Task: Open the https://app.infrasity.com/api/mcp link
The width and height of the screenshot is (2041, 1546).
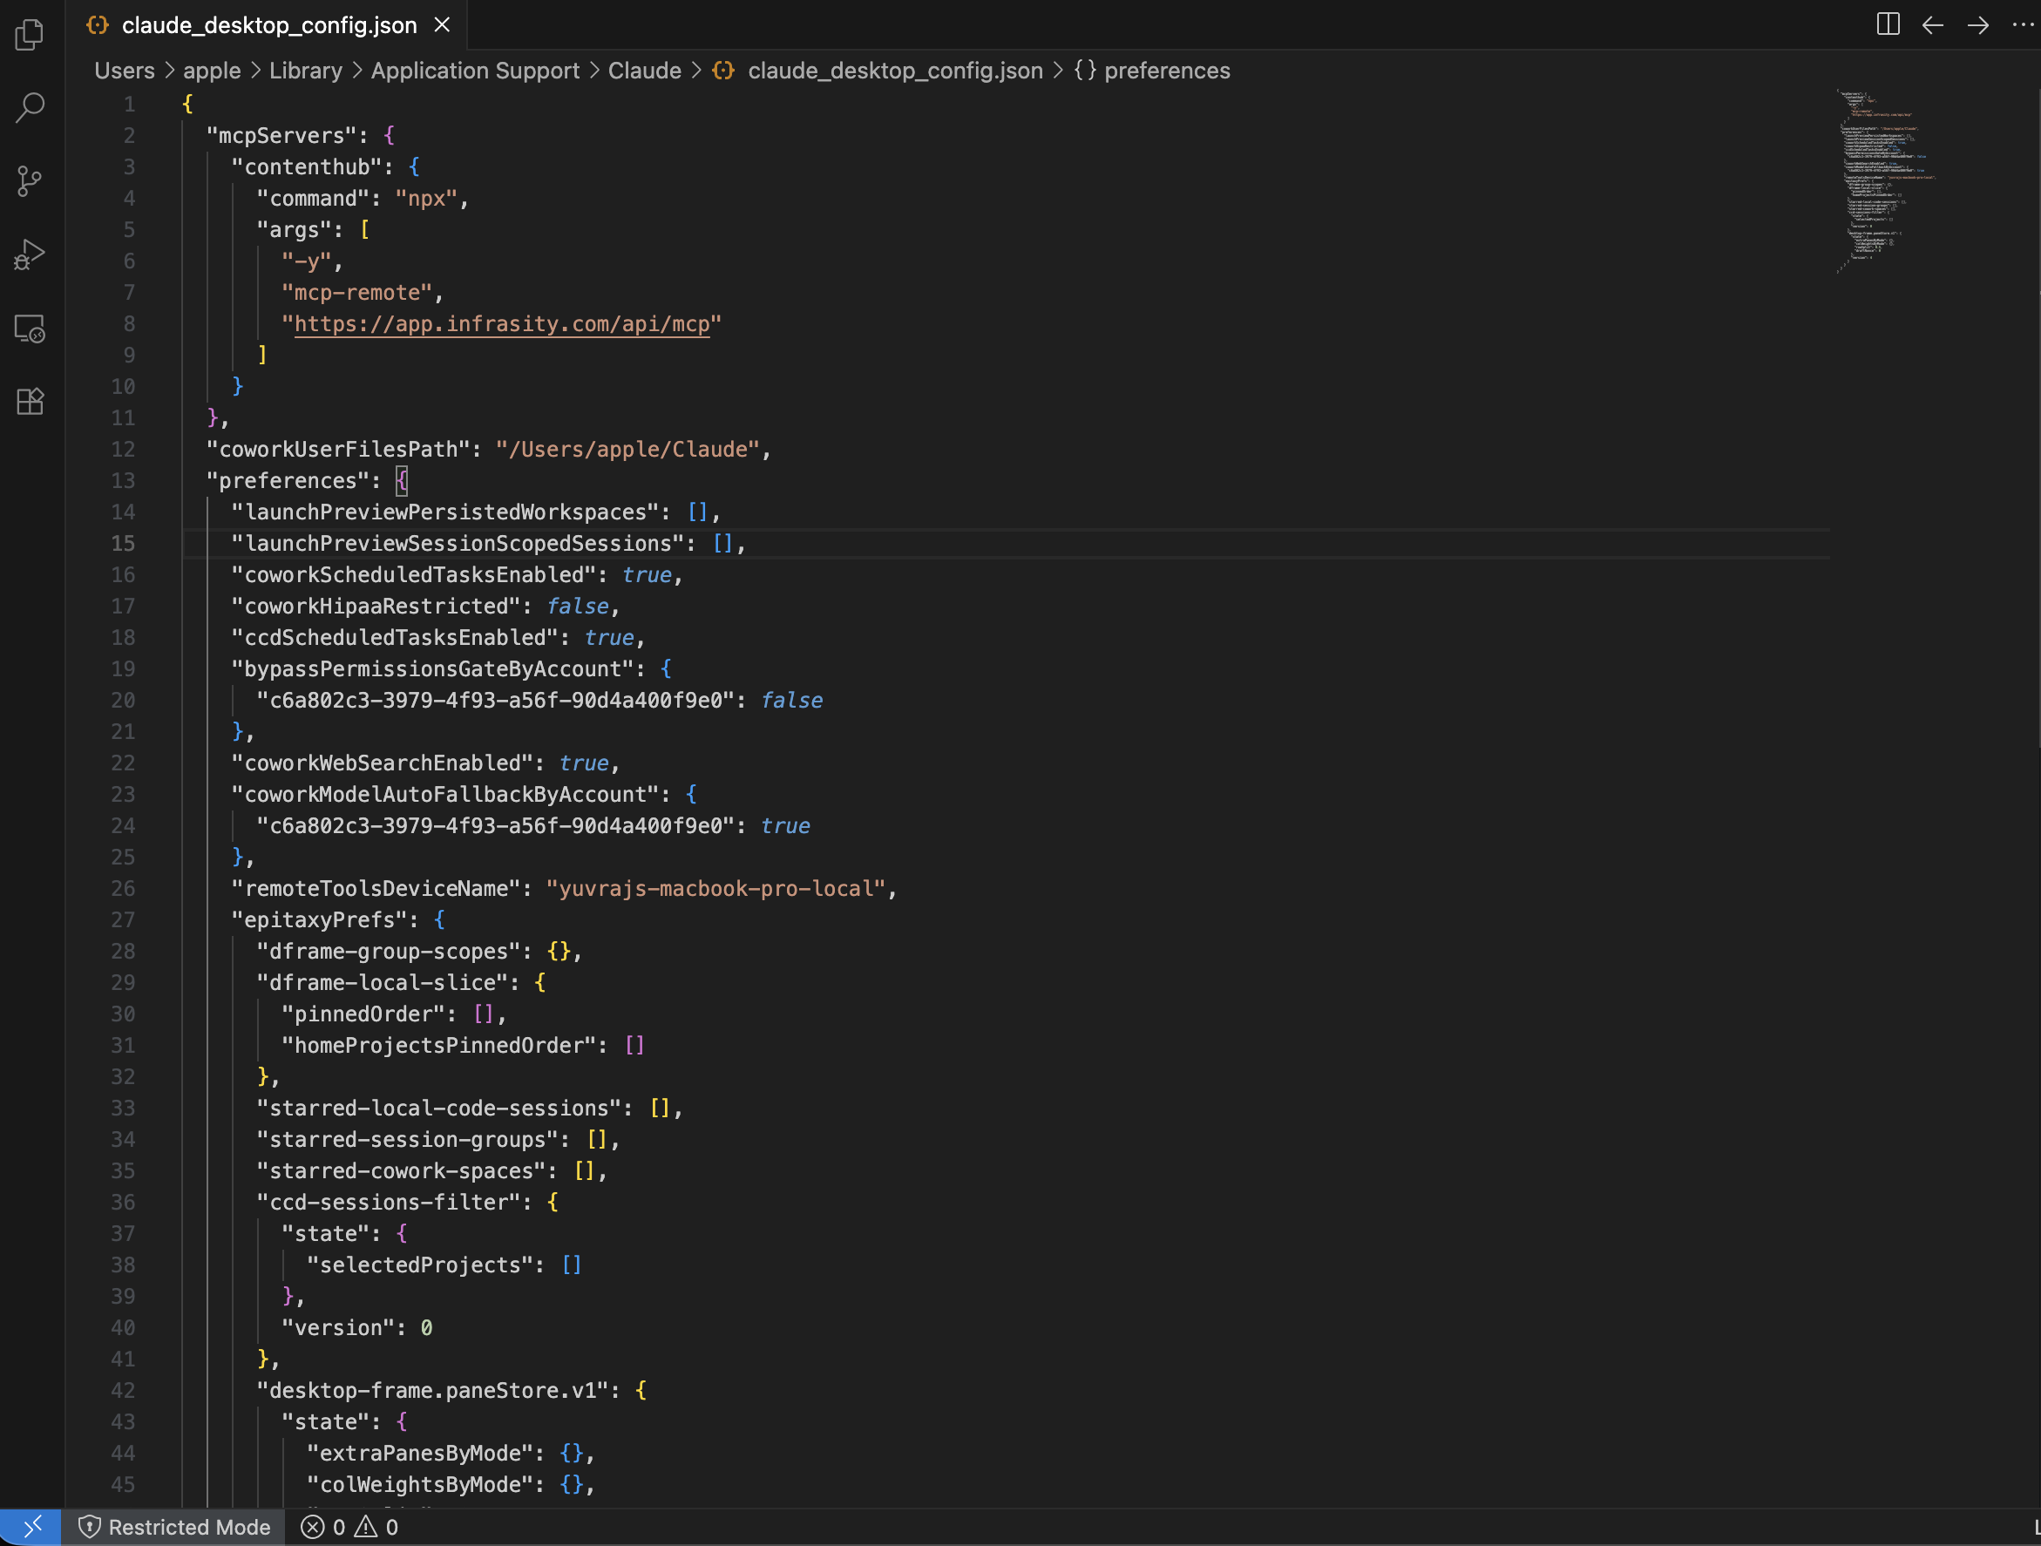Action: (502, 324)
